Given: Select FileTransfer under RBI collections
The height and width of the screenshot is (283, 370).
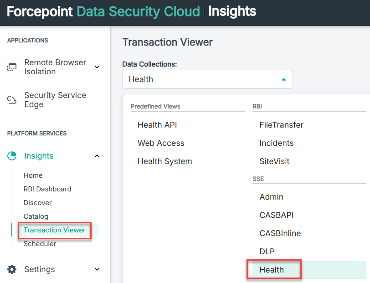Looking at the screenshot, I should click(x=281, y=125).
